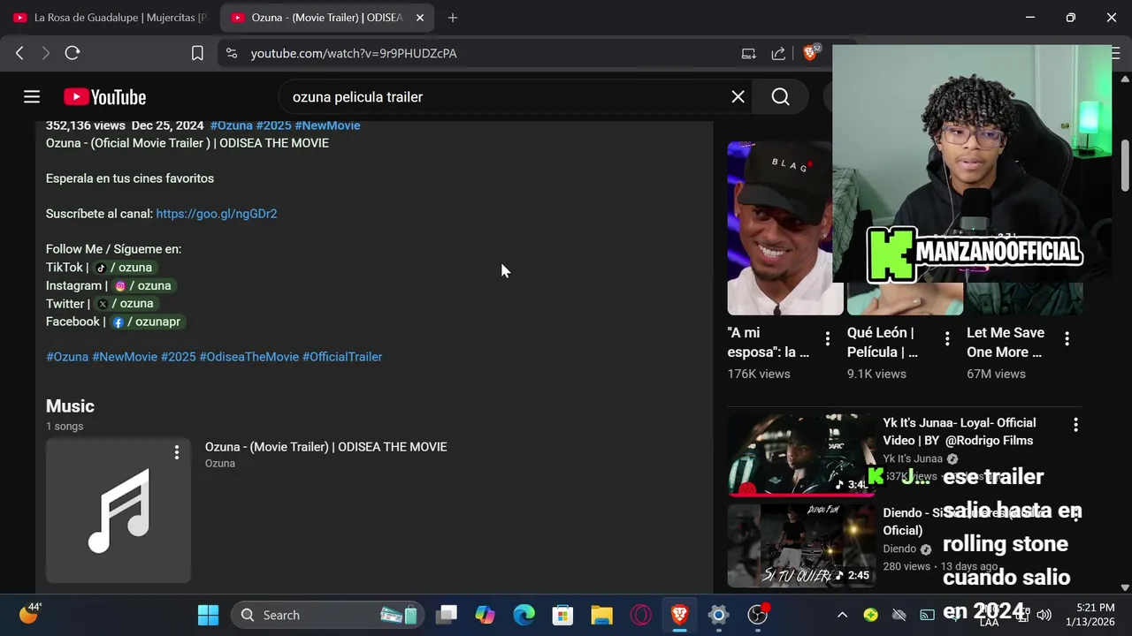View site information icon in address bar
The height and width of the screenshot is (636, 1132).
click(232, 53)
